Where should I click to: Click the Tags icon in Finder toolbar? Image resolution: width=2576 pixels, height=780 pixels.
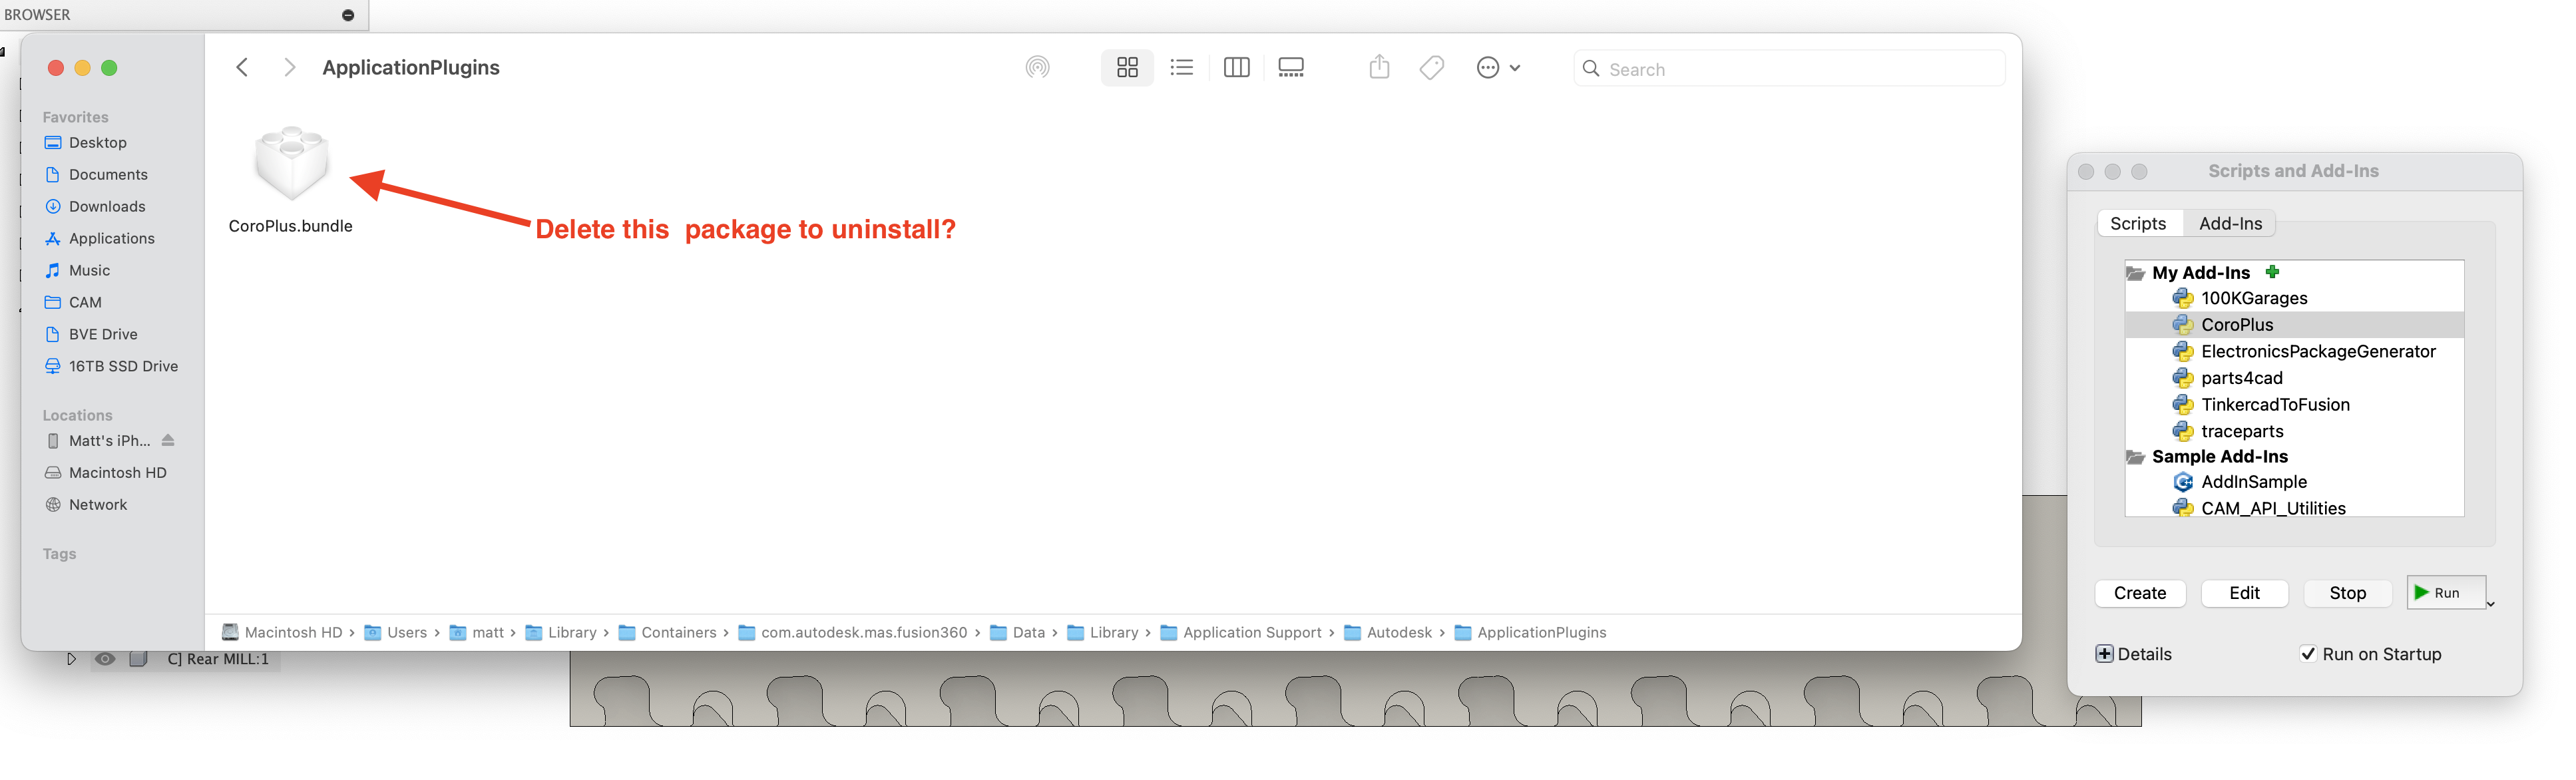point(1432,68)
